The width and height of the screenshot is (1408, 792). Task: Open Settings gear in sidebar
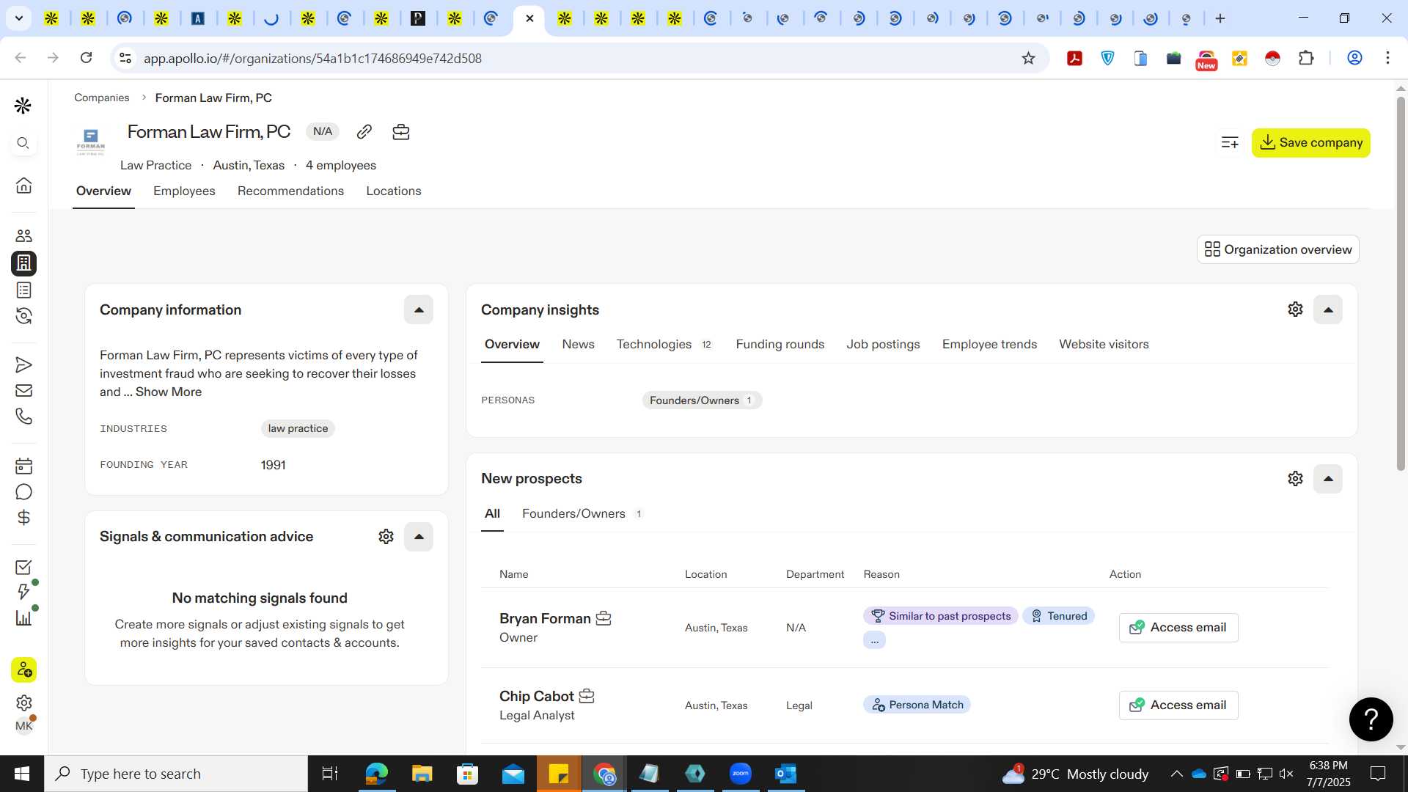pos(23,703)
